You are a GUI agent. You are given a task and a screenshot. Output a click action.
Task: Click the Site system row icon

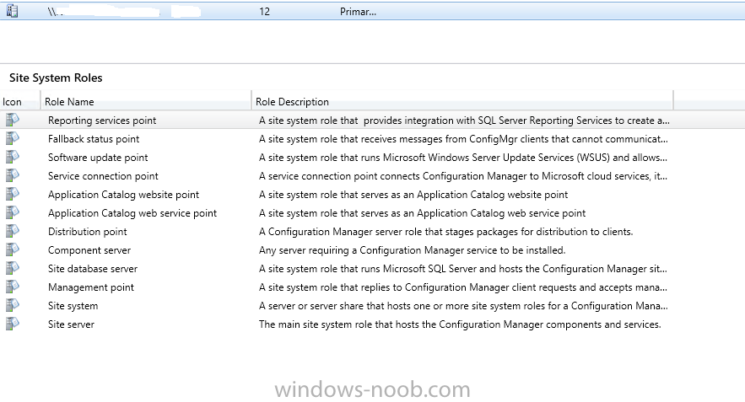(x=13, y=305)
